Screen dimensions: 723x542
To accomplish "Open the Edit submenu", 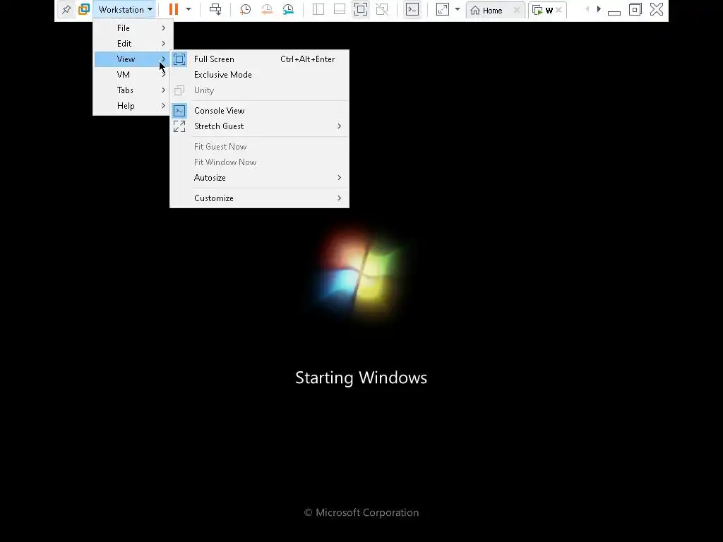I will [133, 43].
